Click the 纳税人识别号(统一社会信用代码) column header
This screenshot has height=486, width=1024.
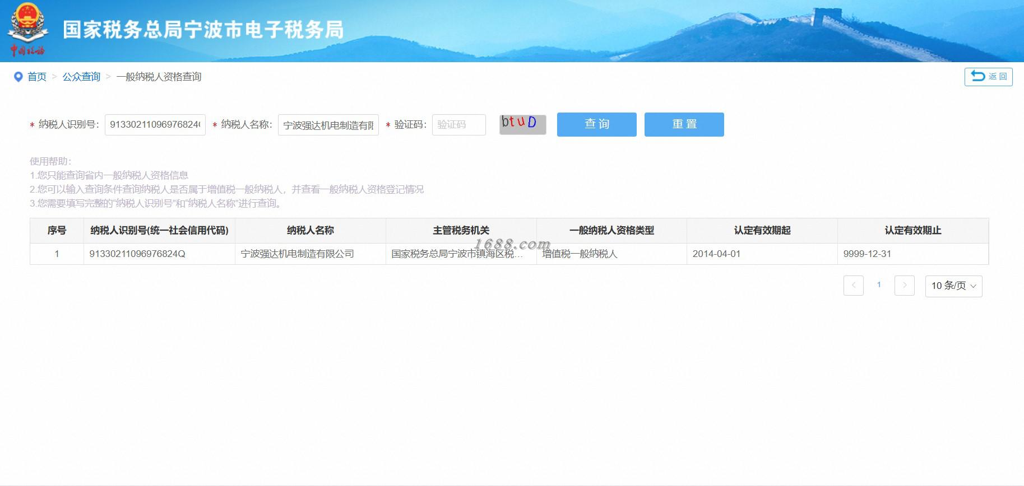pos(159,231)
